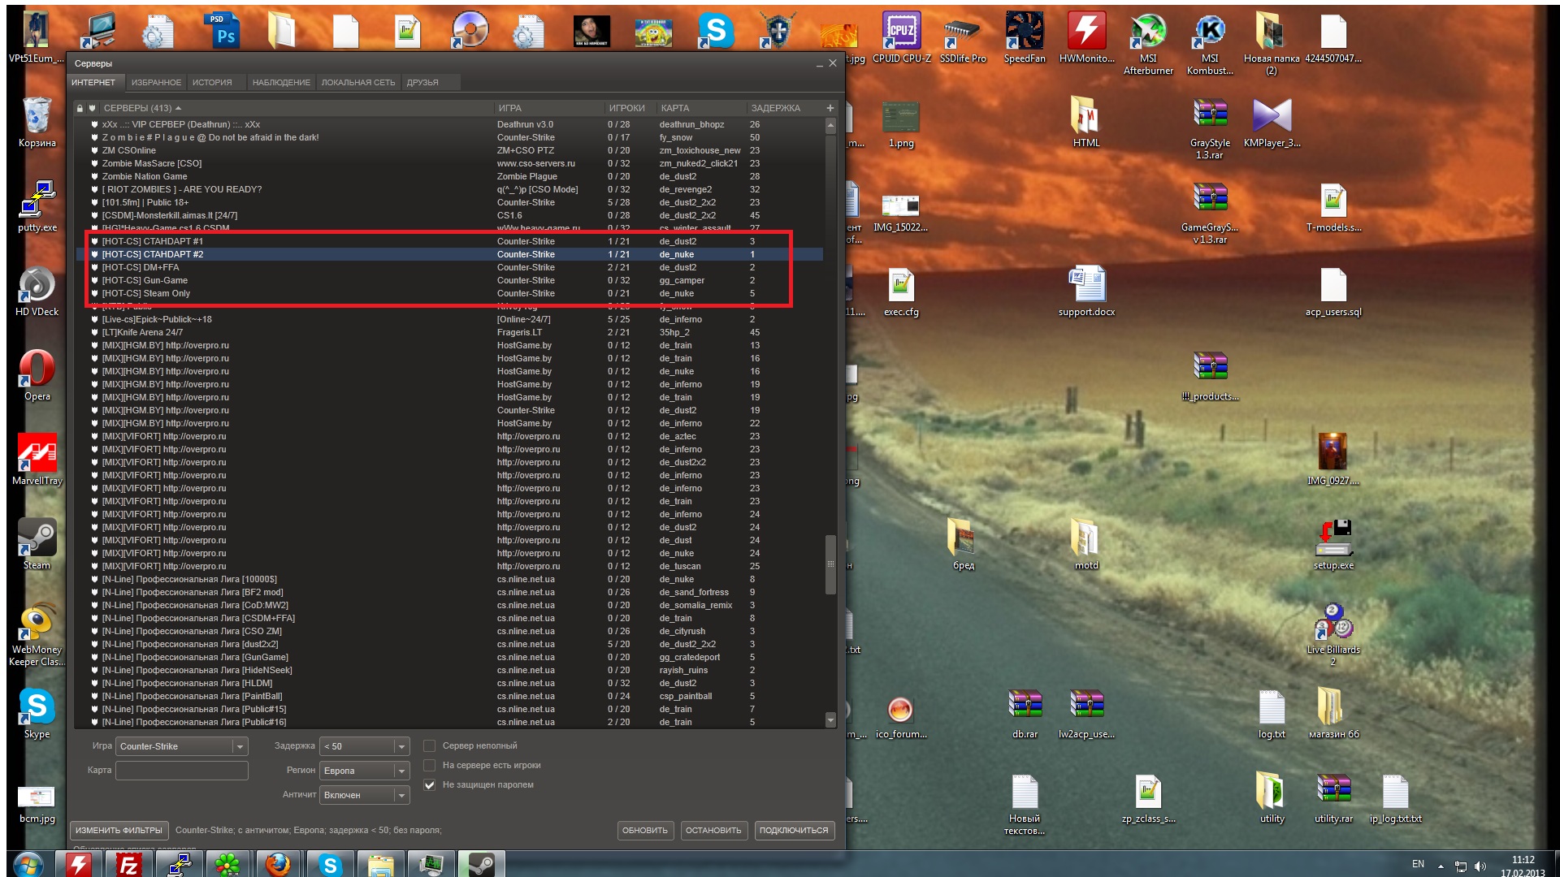
Task: Open Firefox from the taskbar
Action: click(x=279, y=865)
